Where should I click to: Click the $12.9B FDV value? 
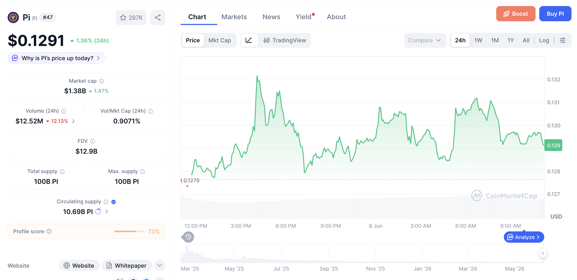click(x=87, y=151)
